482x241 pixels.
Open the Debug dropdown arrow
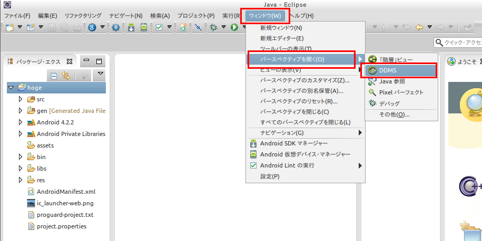click(x=224, y=27)
